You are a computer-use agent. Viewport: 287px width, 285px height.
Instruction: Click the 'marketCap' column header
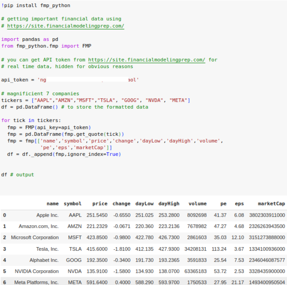click(x=271, y=204)
